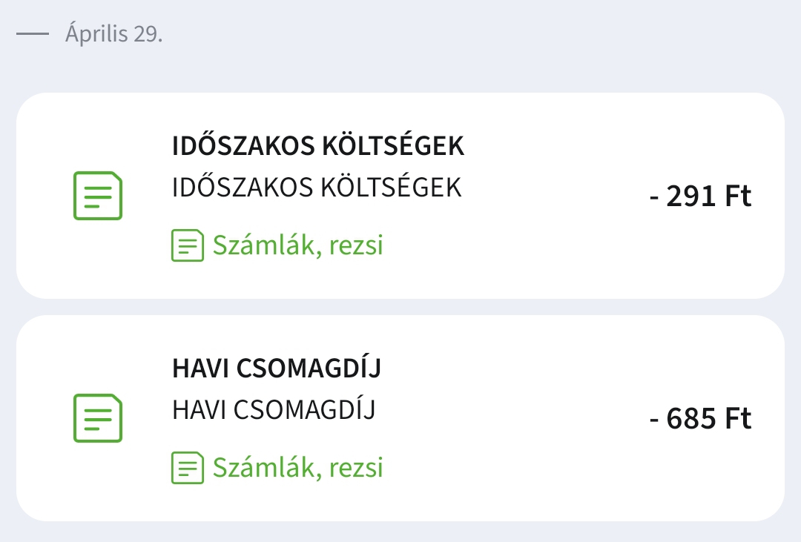Viewport: 801px width, 542px height.
Task: Click the 291 number in the amount
Action: (691, 197)
